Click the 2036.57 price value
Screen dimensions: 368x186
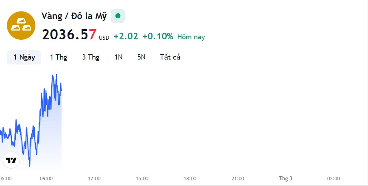tap(69, 34)
